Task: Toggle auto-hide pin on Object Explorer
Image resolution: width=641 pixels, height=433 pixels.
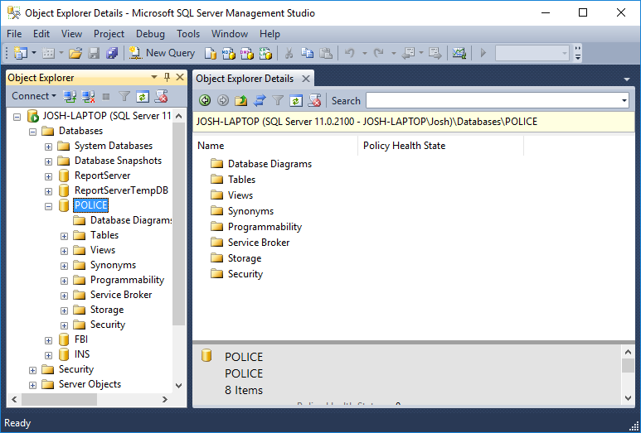Action: point(167,78)
